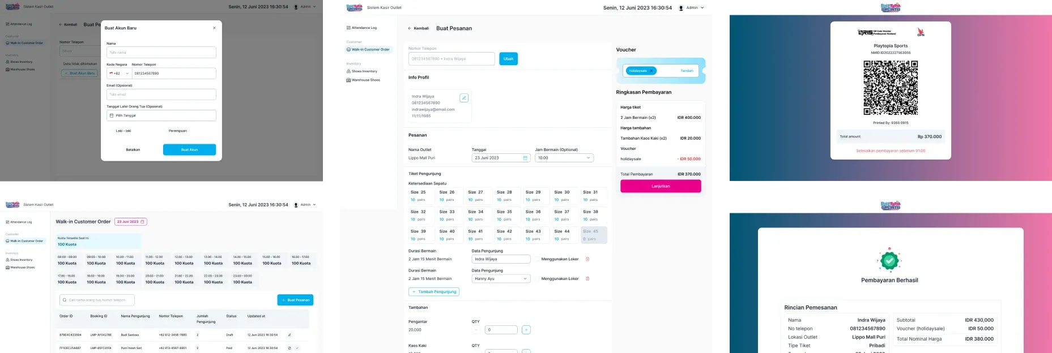Open the Hanny Ayu visitor dropdown
Image resolution: width=1052 pixels, height=353 pixels.
click(501, 279)
